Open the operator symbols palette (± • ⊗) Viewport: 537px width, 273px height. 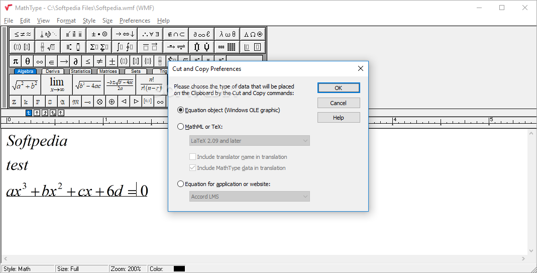99,34
